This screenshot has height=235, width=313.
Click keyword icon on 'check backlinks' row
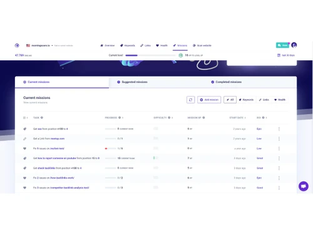pos(25,168)
